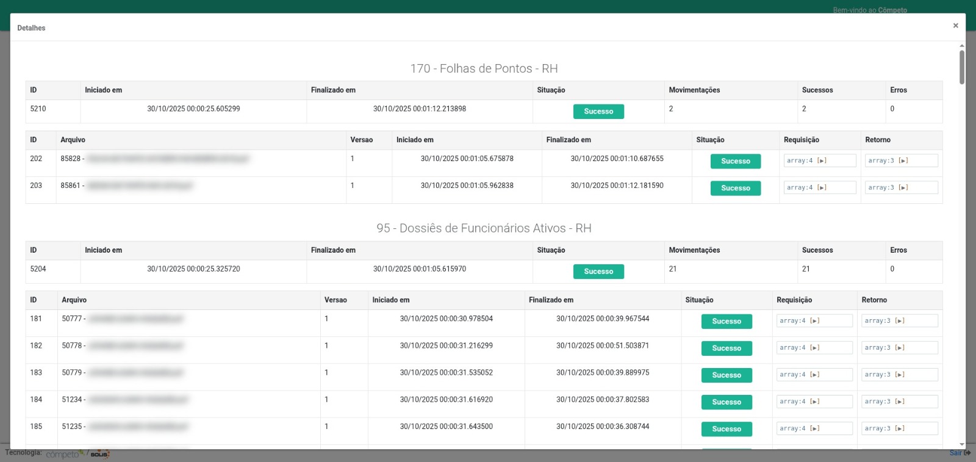The image size is (976, 462).
Task: Click the Sucesso status of file row 202
Action: (x=735, y=161)
